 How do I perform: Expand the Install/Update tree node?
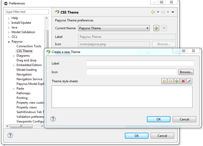9,23
